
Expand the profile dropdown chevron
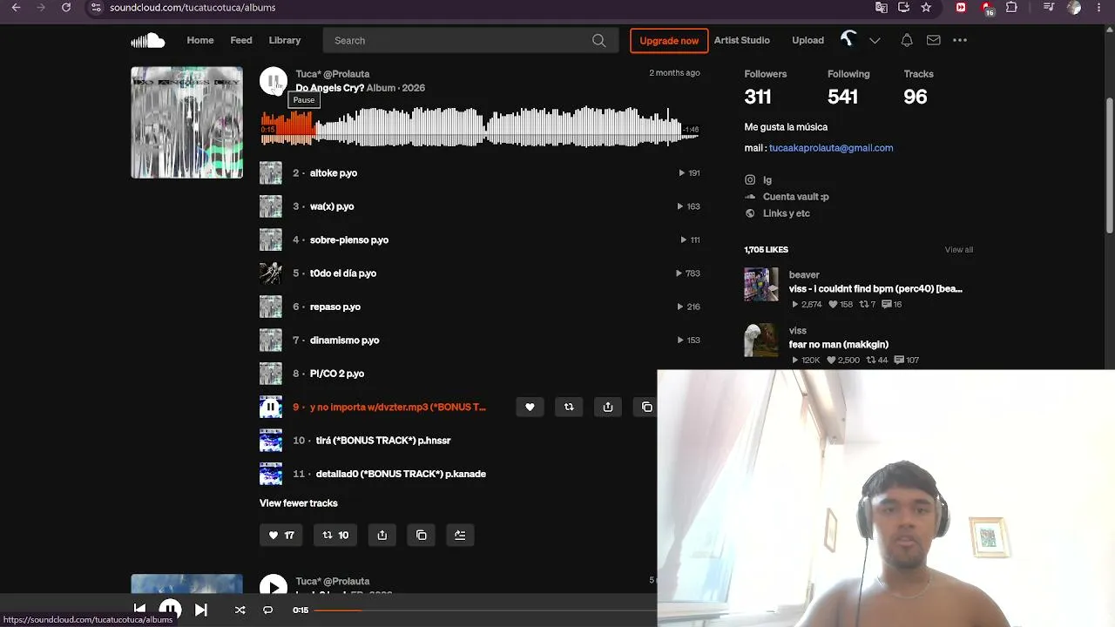[875, 40]
